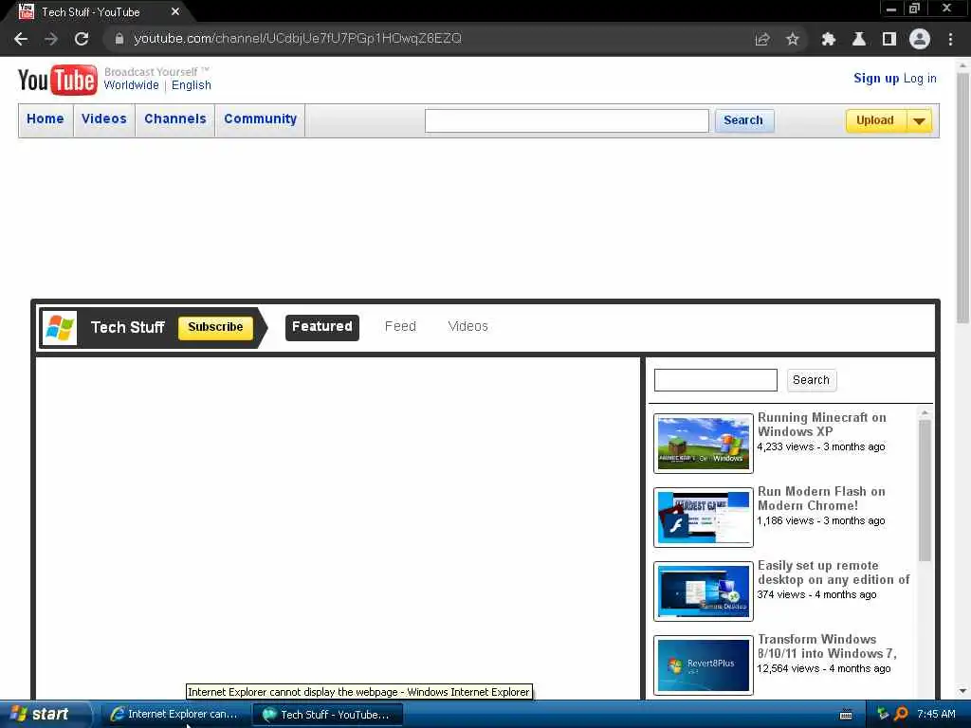
Task: Click the Log in link
Action: [x=920, y=79]
